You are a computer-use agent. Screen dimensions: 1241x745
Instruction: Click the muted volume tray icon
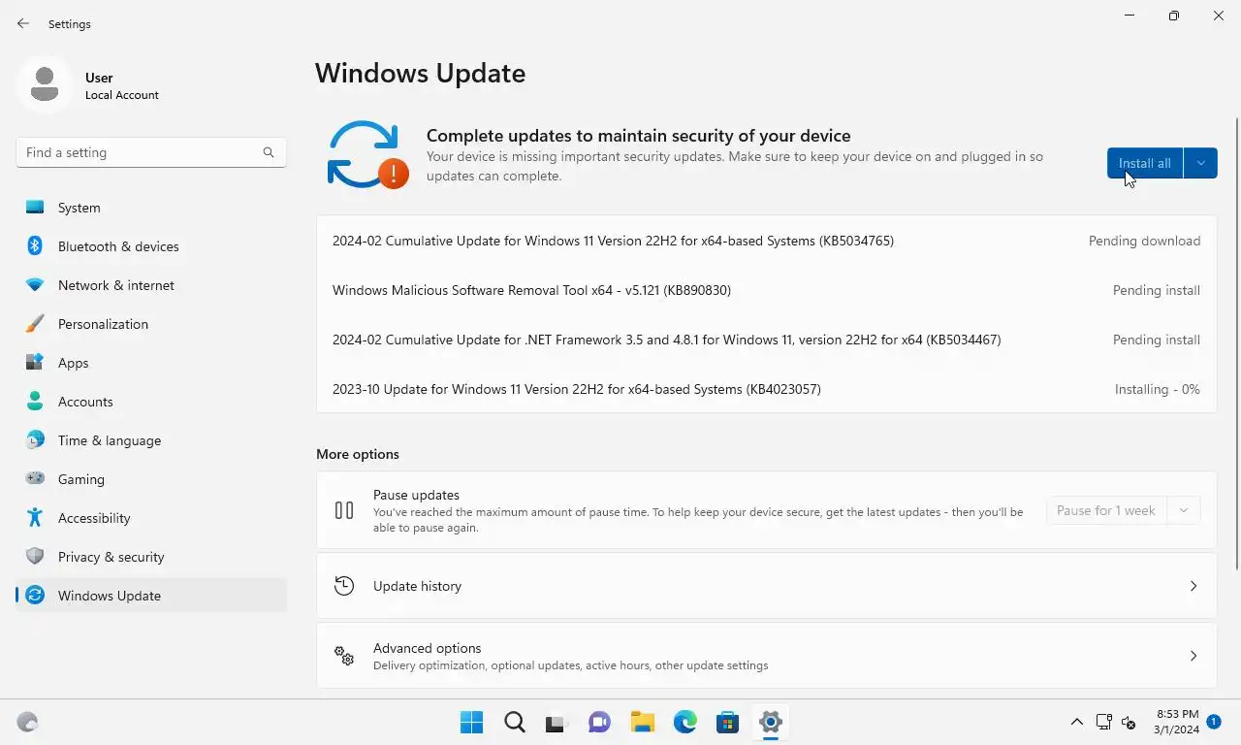point(1129,722)
